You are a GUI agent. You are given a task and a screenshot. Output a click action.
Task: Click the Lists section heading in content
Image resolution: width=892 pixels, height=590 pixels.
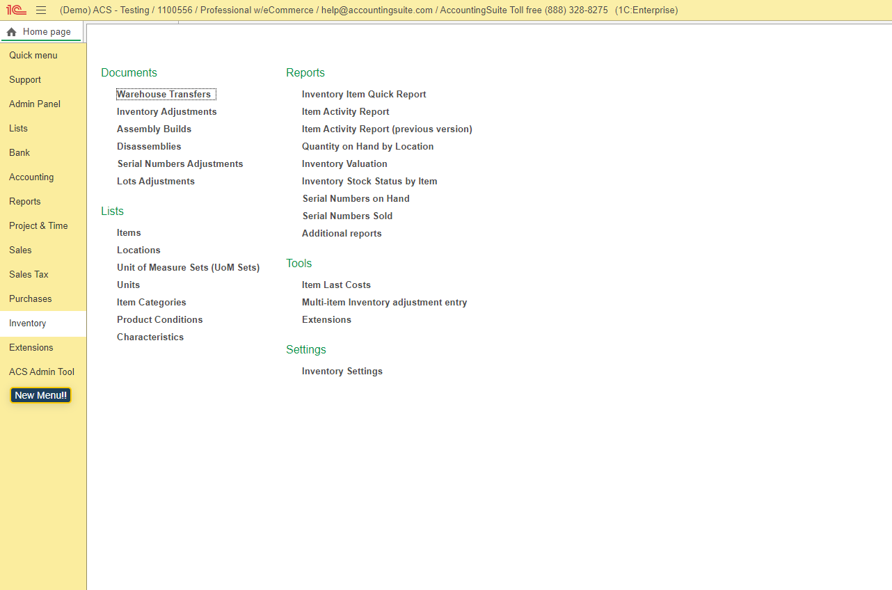(112, 212)
